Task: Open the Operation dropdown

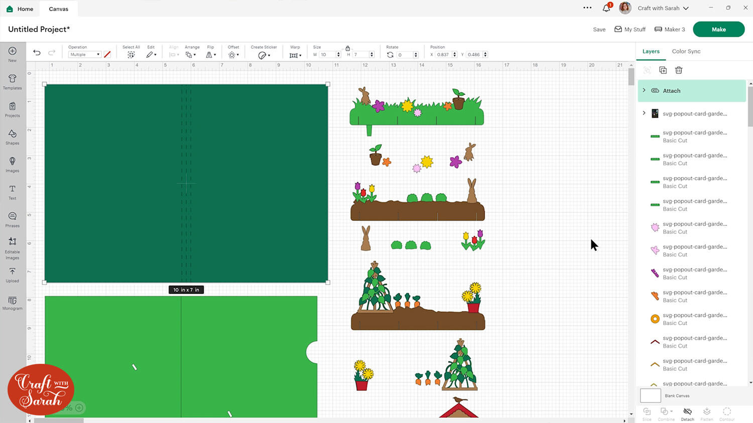Action: tap(84, 55)
